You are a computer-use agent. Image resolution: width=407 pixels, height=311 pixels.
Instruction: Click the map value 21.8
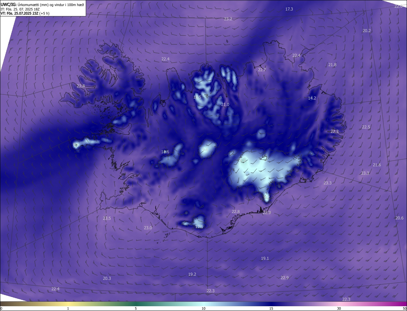[x=332, y=65]
